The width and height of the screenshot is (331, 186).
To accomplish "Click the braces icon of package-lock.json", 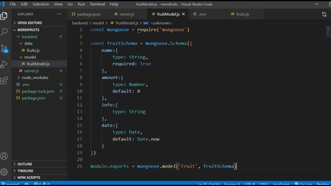I will [x=18, y=91].
